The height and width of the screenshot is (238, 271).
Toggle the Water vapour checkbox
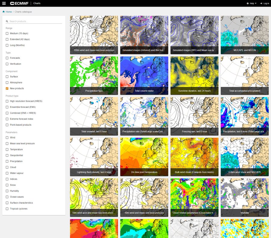tap(7, 173)
